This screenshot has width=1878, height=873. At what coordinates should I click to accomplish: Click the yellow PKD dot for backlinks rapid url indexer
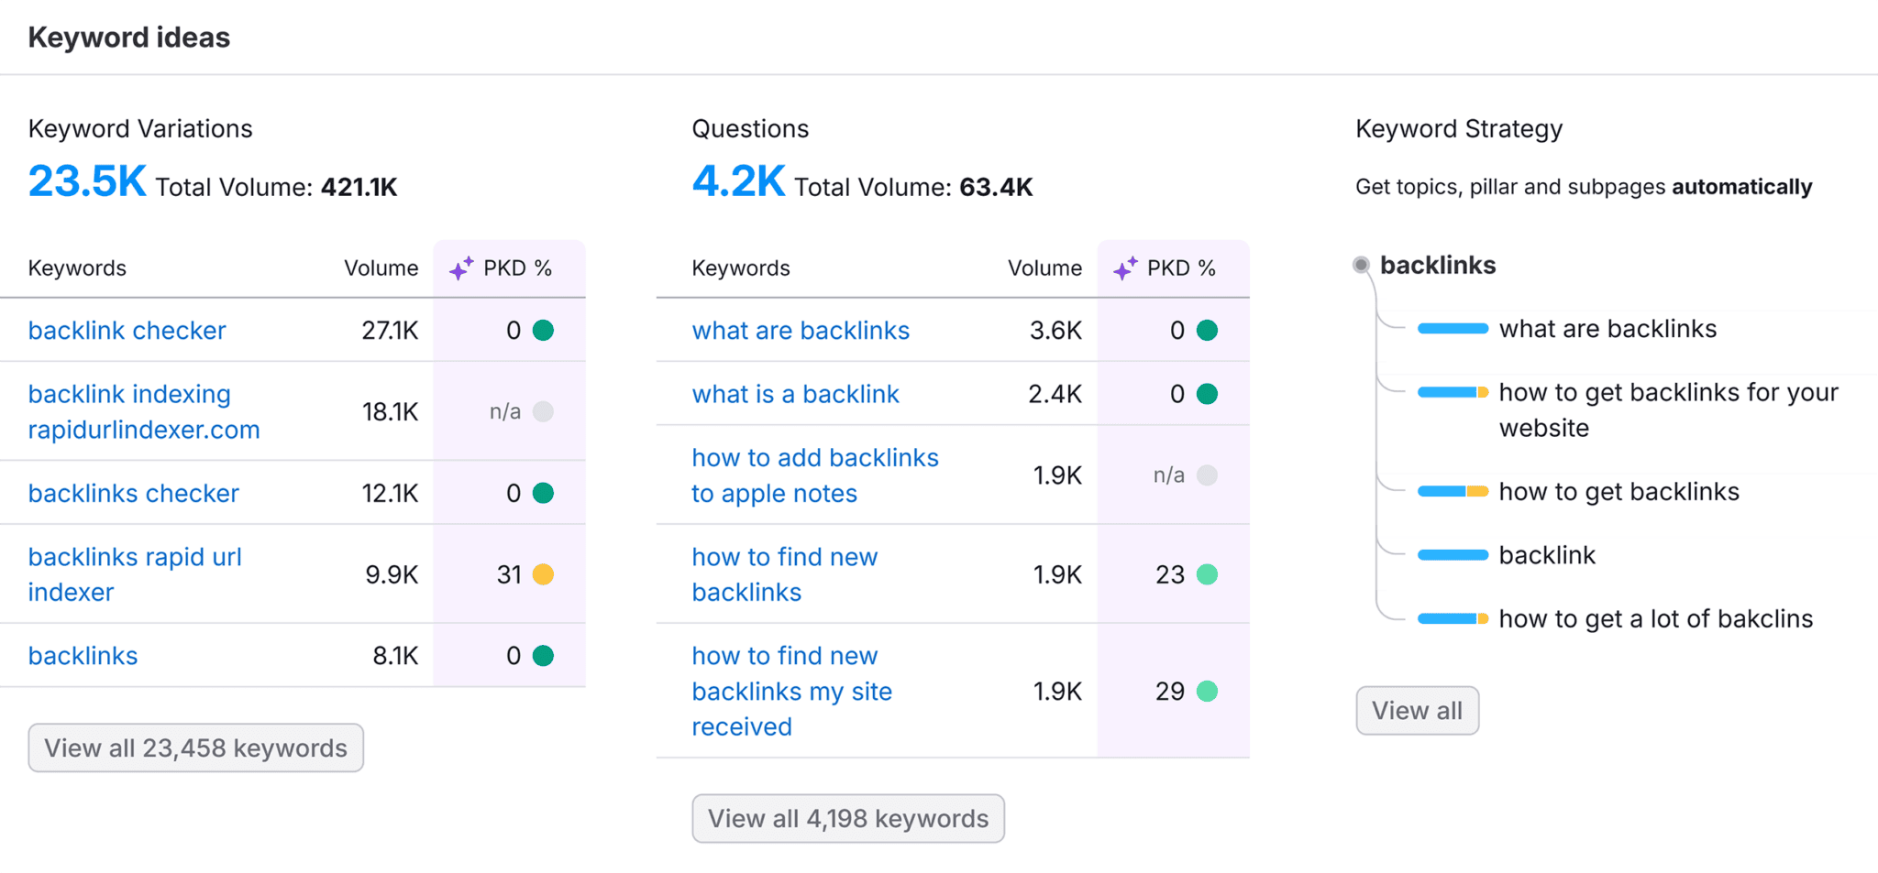coord(545,574)
